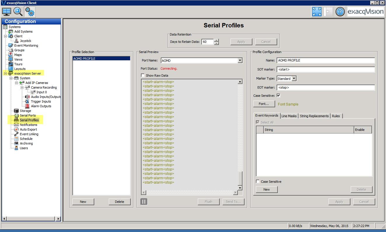The image size is (386, 232).
Task: Click the Groups icon in tree
Action: click(11, 50)
